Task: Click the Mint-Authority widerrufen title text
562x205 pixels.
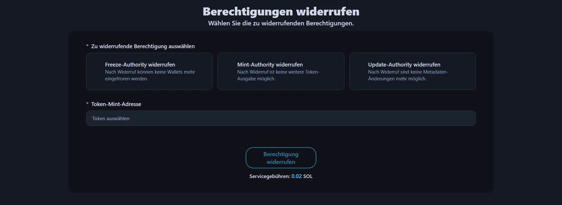Action: pos(270,65)
